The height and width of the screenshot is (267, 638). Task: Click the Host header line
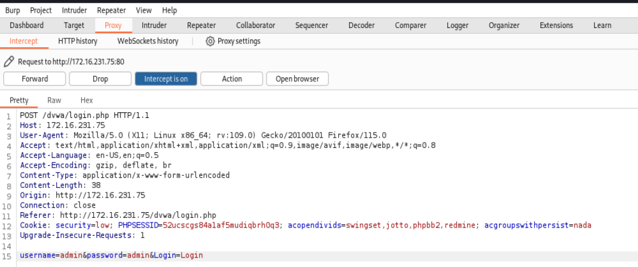pyautogui.click(x=63, y=125)
